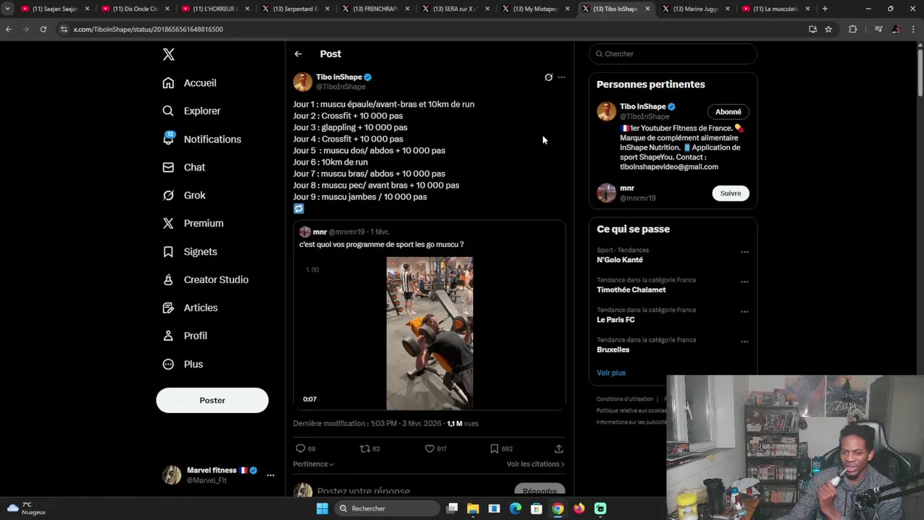924x520 pixels.
Task: Click Voir les citations link
Action: (x=536, y=464)
